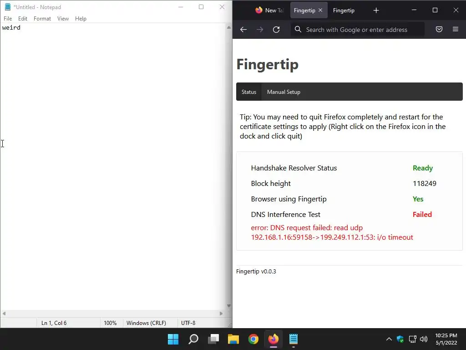This screenshot has height=350, width=466.
Task: Click the Firefox address bar field
Action: (x=358, y=30)
